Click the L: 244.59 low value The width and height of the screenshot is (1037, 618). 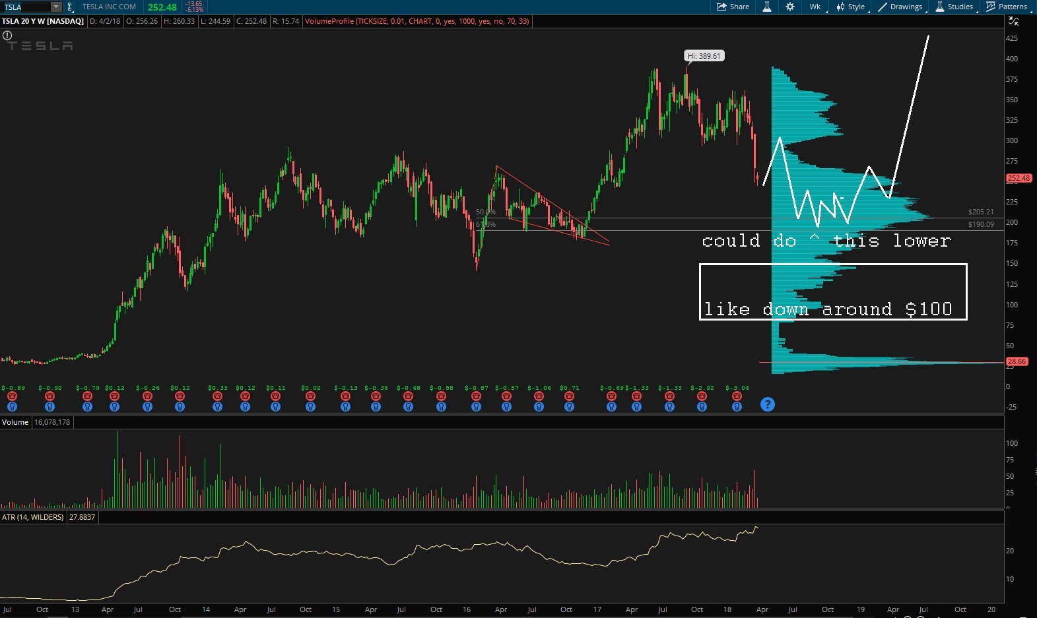click(215, 21)
